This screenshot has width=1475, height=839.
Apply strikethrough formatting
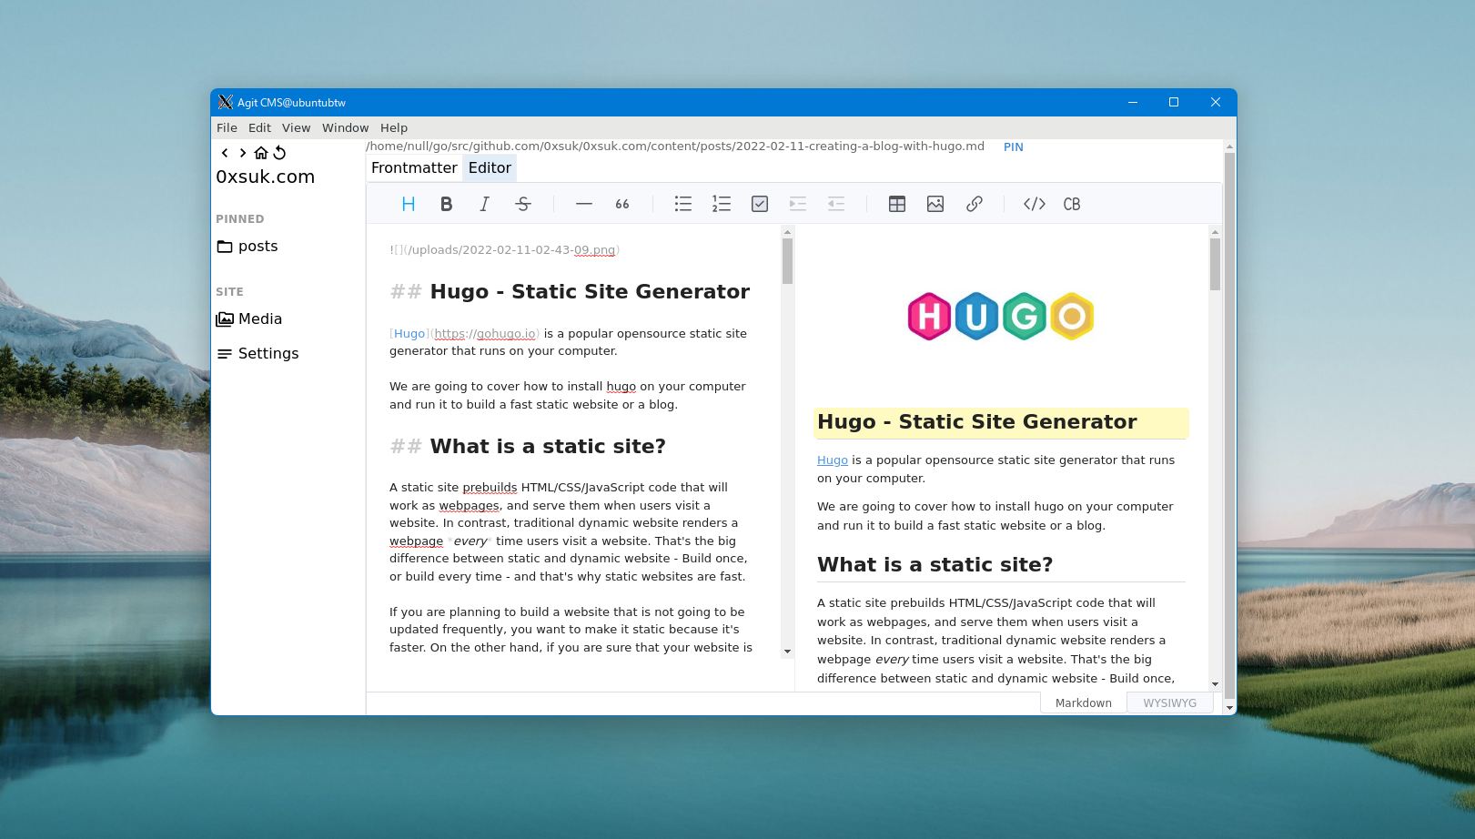[x=523, y=204]
